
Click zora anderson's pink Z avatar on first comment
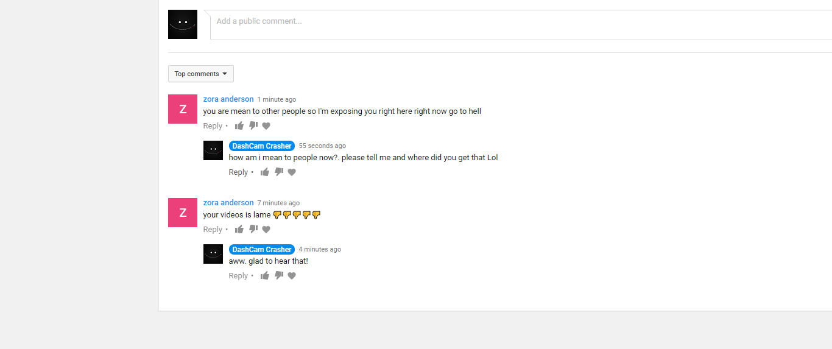(183, 109)
